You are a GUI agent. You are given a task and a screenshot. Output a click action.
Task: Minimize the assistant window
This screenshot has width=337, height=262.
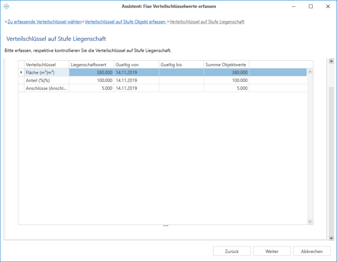[294, 6]
